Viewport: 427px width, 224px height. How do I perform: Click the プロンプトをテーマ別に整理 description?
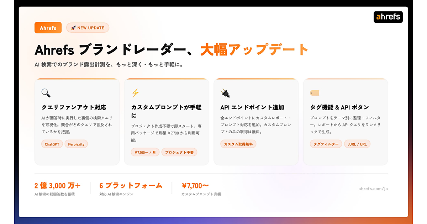[345, 125]
